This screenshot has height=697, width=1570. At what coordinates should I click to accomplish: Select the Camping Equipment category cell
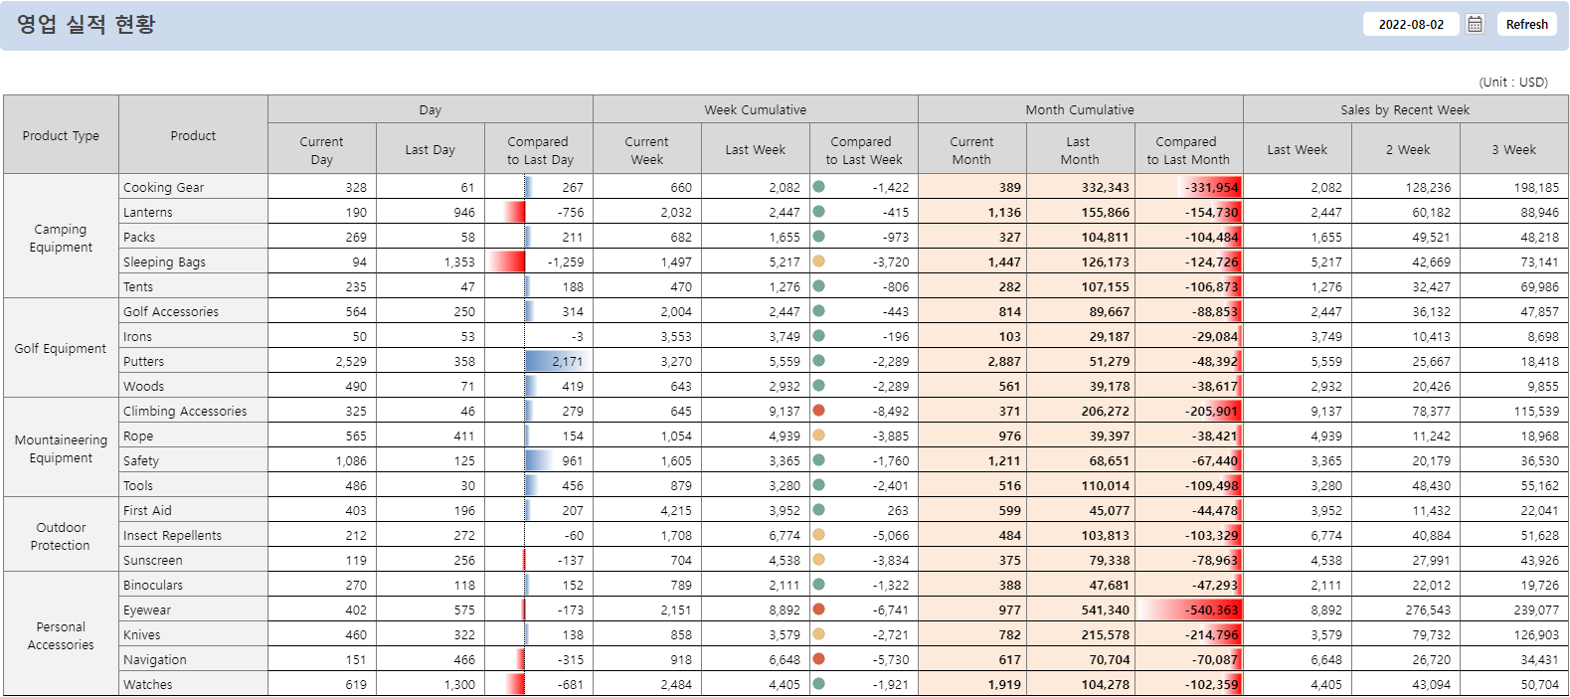[61, 238]
